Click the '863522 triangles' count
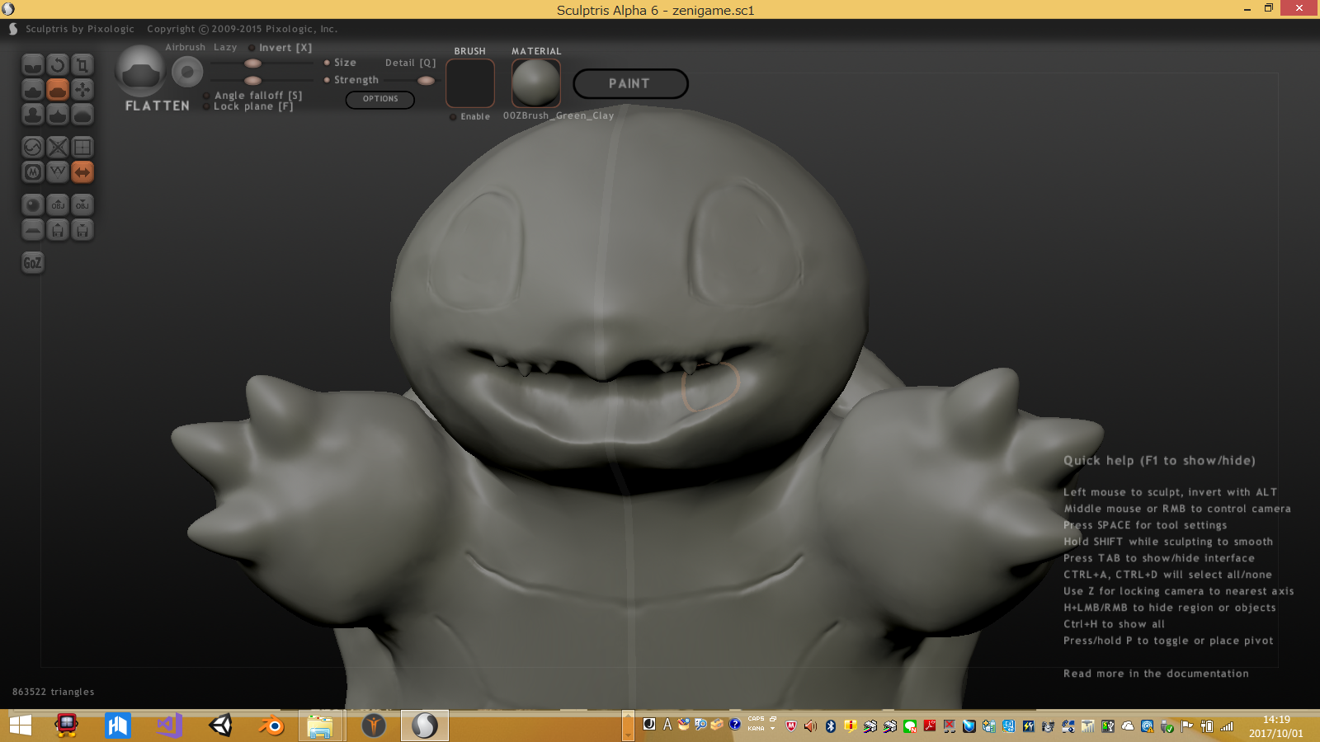 (54, 692)
